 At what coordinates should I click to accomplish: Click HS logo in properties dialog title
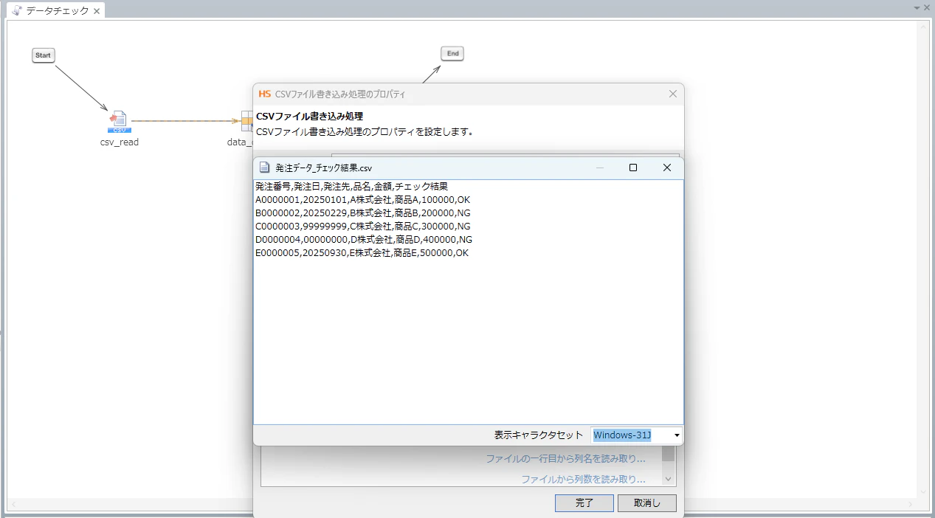click(x=265, y=94)
